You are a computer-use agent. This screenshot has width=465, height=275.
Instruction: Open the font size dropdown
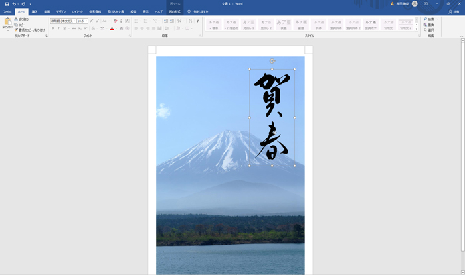coord(86,21)
